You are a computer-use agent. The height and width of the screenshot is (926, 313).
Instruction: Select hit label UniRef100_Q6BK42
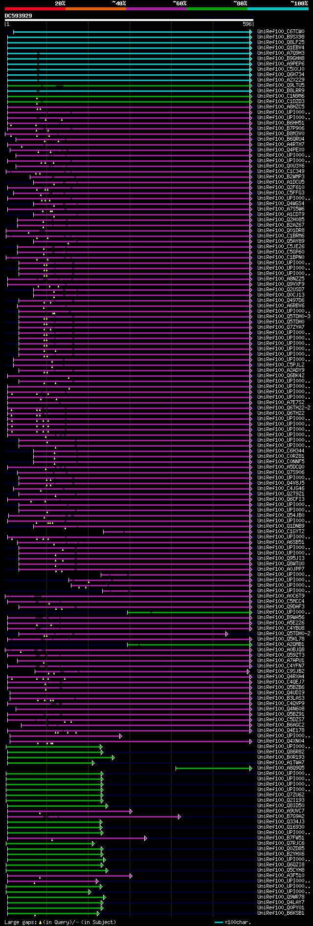[x=281, y=376]
